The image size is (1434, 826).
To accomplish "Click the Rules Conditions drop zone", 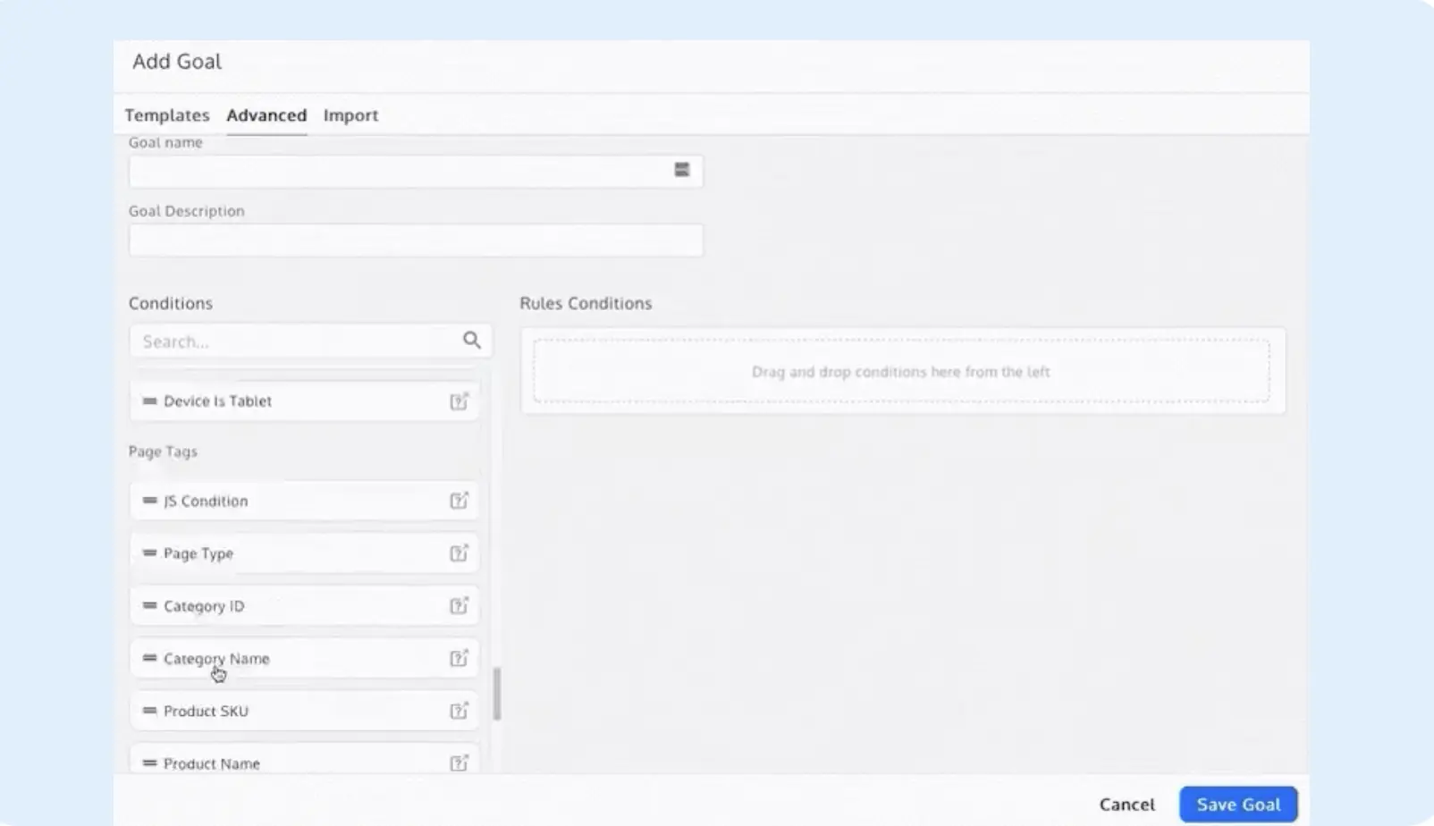I will [x=901, y=371].
